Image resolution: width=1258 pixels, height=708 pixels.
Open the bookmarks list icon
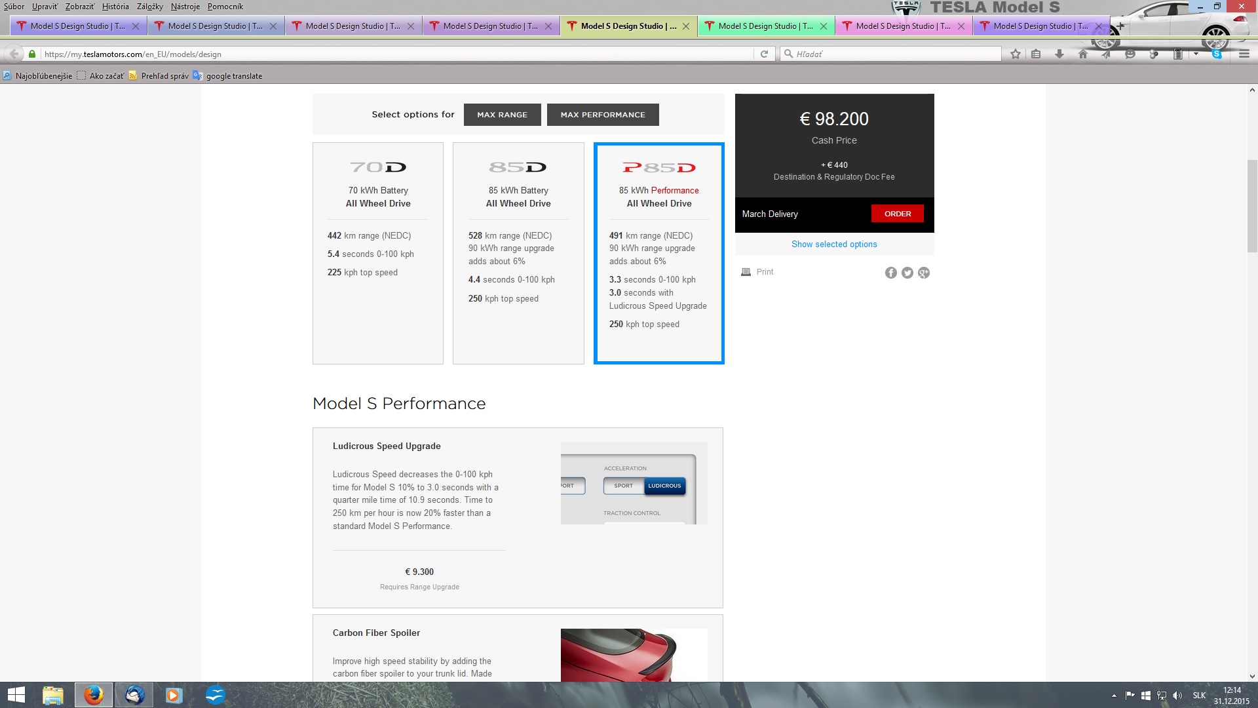click(1036, 54)
